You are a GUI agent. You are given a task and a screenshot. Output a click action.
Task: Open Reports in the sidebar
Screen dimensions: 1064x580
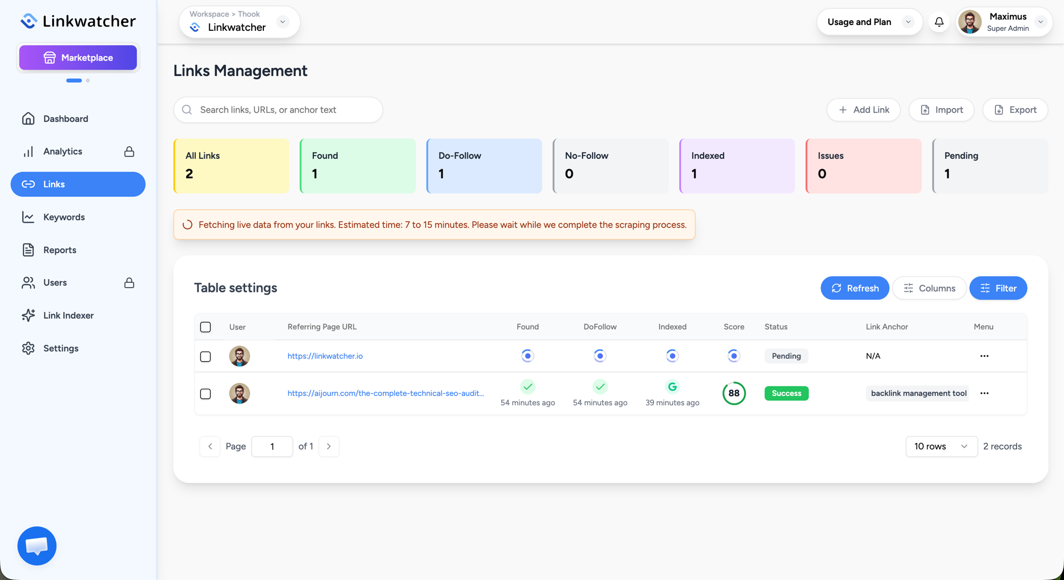(x=78, y=250)
